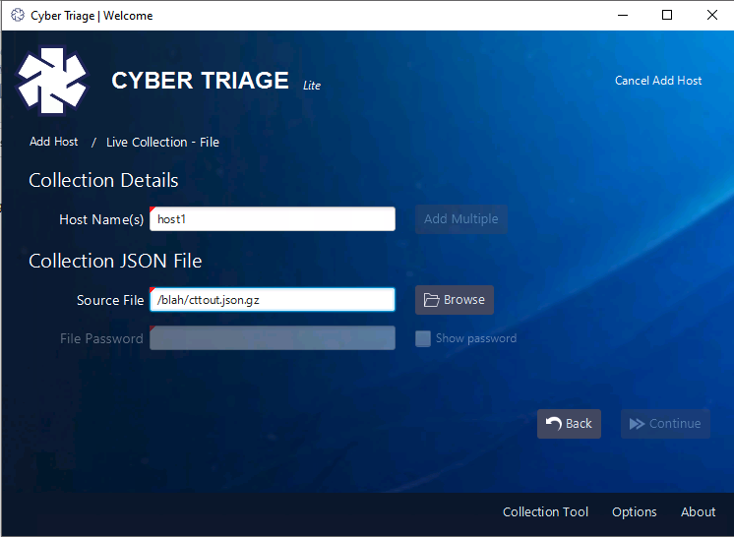Click the Host Name(s) label
Viewport: 734px width, 537px height.
(x=101, y=219)
